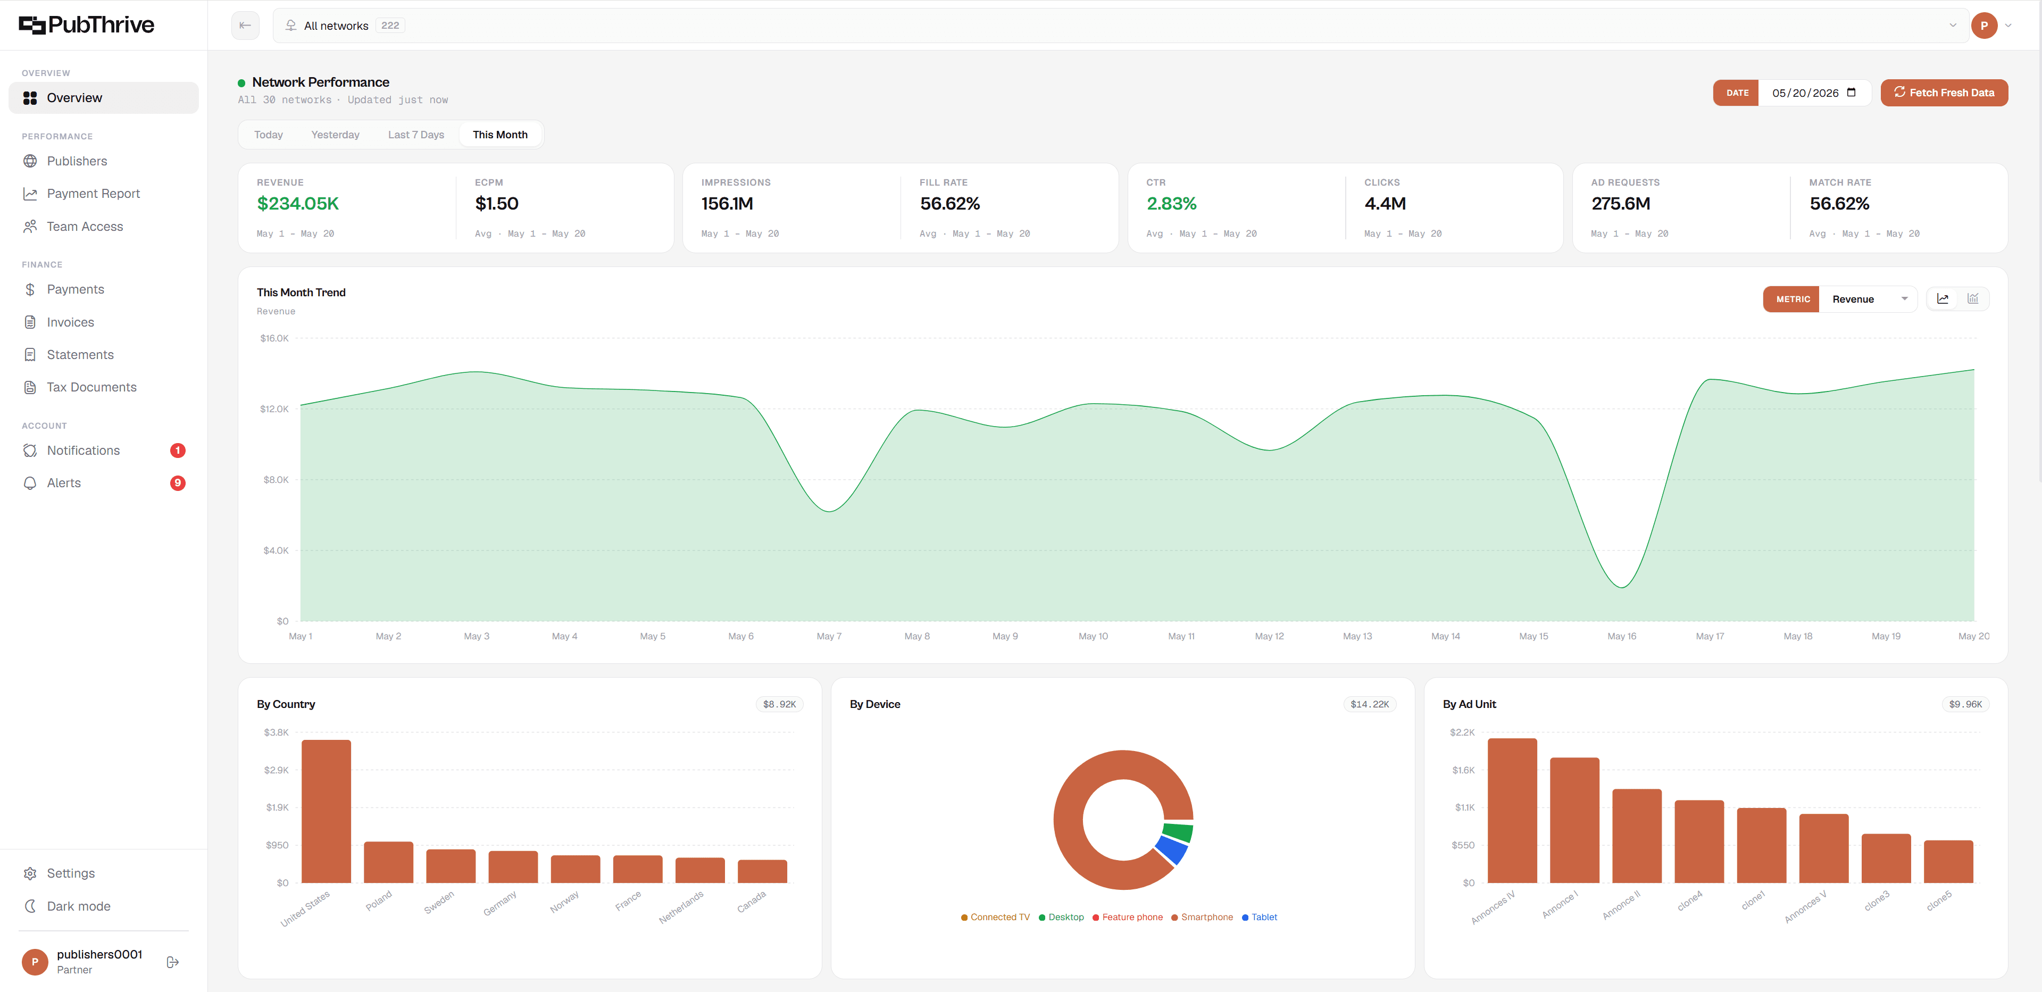
Task: Click the P profile avatar top right
Action: pos(1983,26)
